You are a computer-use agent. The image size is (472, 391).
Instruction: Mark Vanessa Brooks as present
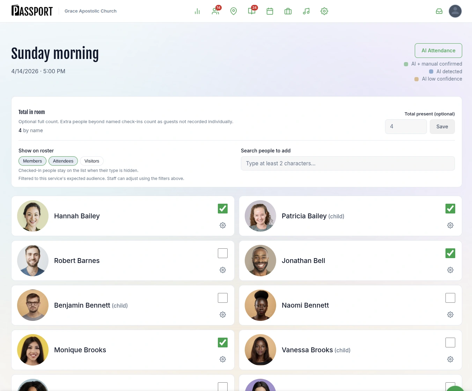click(450, 343)
